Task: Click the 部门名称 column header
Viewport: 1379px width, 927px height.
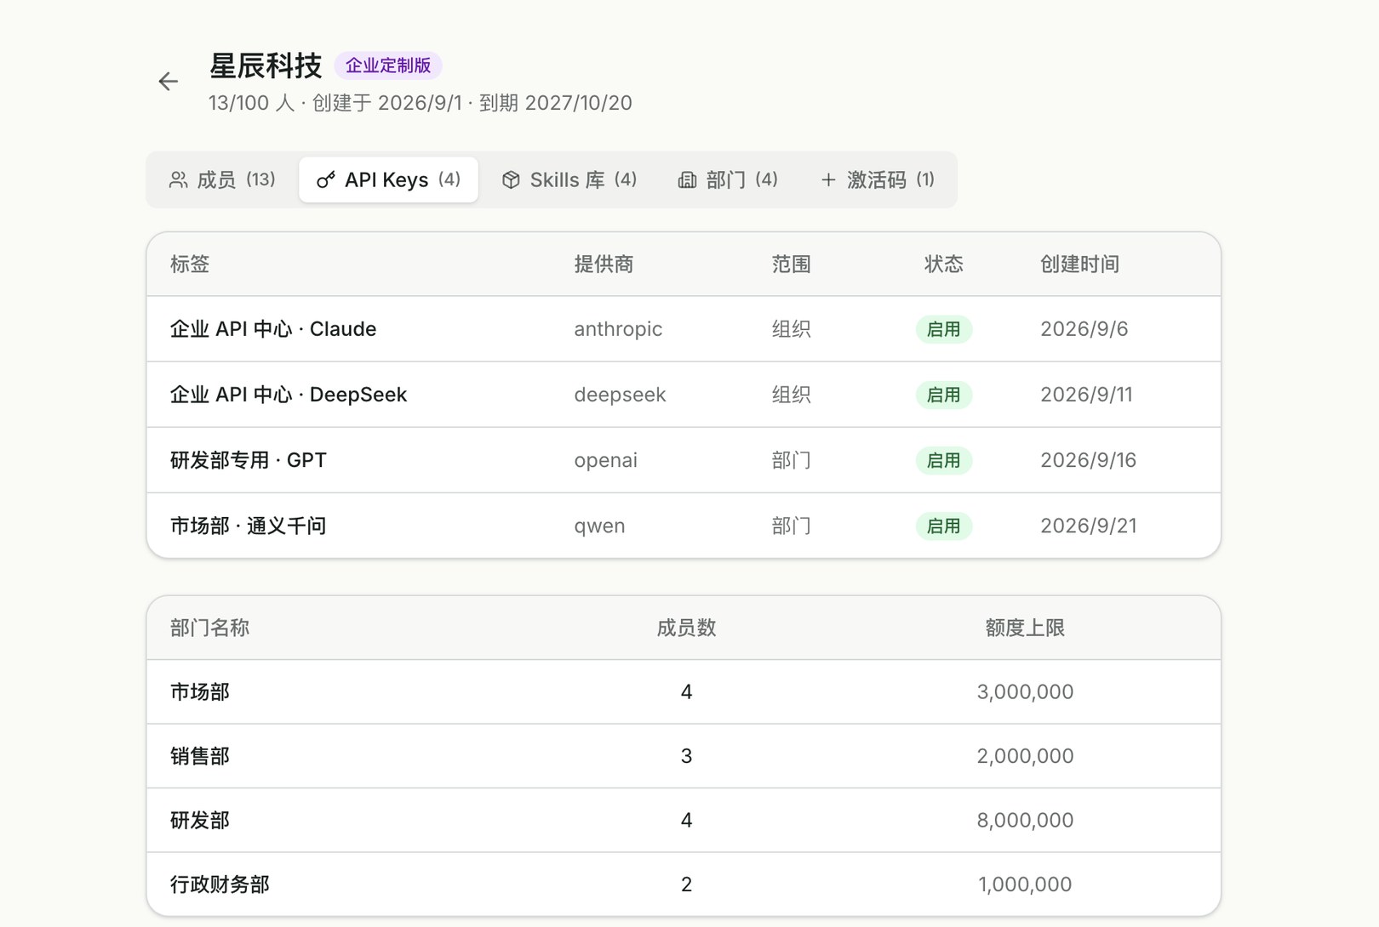Action: coord(209,628)
